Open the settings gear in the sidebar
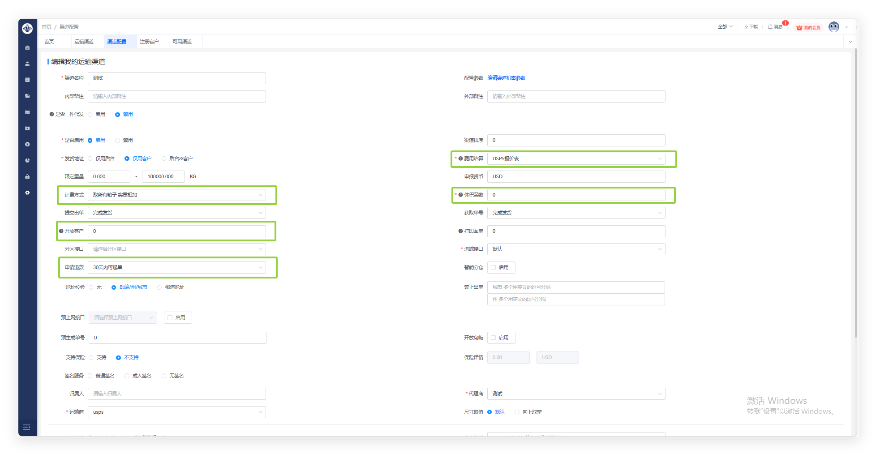The height and width of the screenshot is (454, 876). point(27,193)
